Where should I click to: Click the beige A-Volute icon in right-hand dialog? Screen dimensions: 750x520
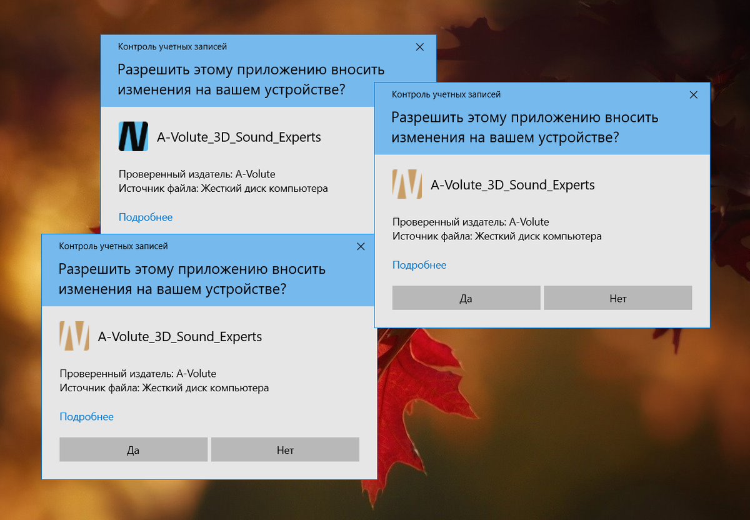tap(407, 184)
